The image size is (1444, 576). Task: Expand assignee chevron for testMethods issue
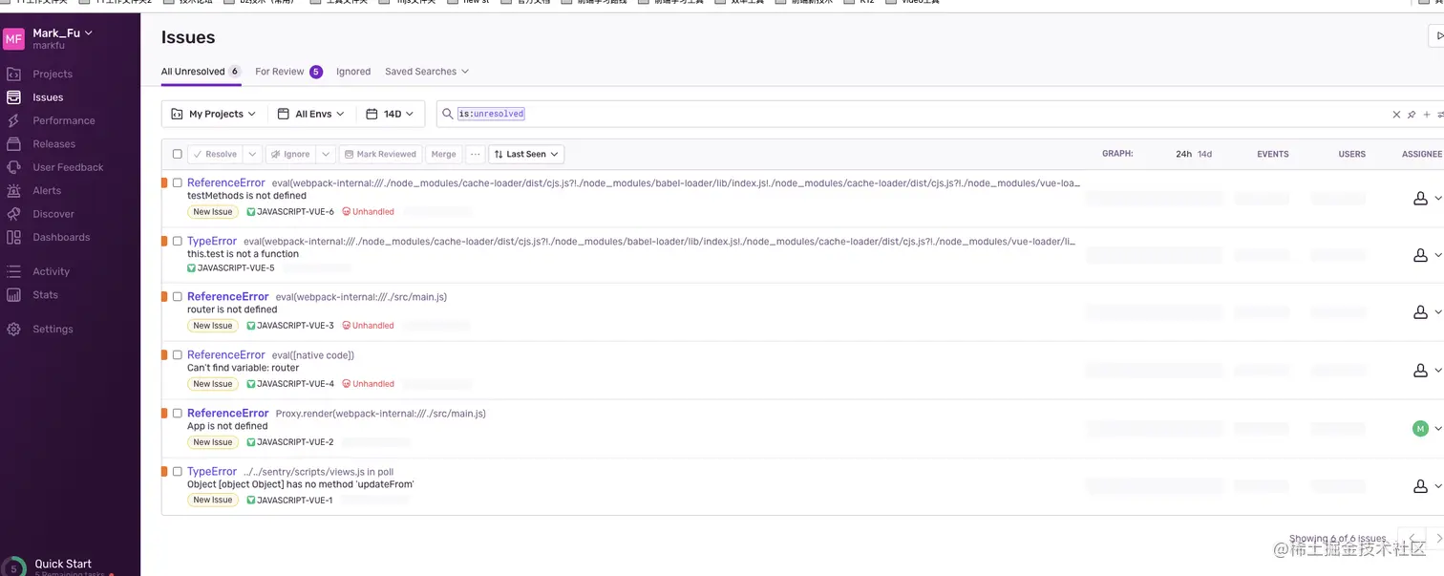pos(1438,199)
